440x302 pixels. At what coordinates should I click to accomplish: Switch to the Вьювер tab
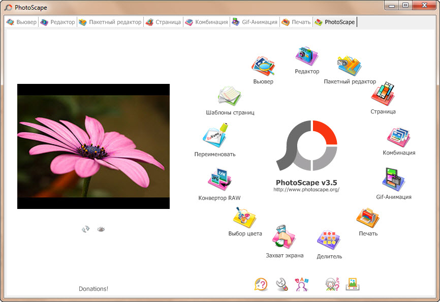tap(22, 22)
